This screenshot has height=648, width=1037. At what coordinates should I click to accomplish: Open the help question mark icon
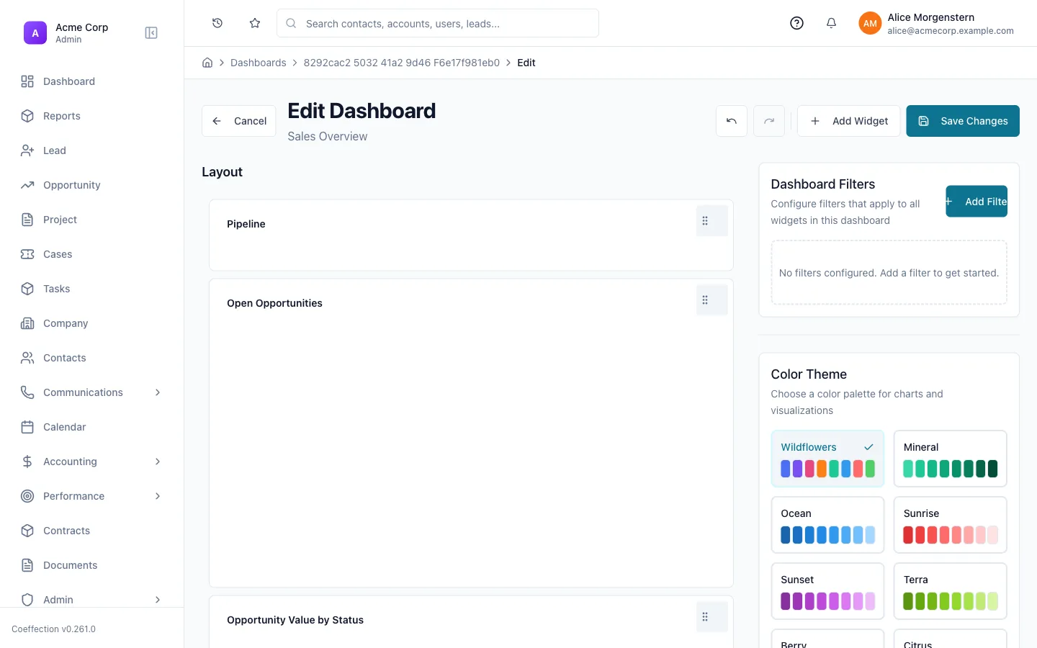click(796, 23)
